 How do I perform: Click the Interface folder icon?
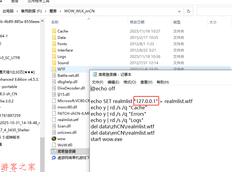click(x=54, y=50)
